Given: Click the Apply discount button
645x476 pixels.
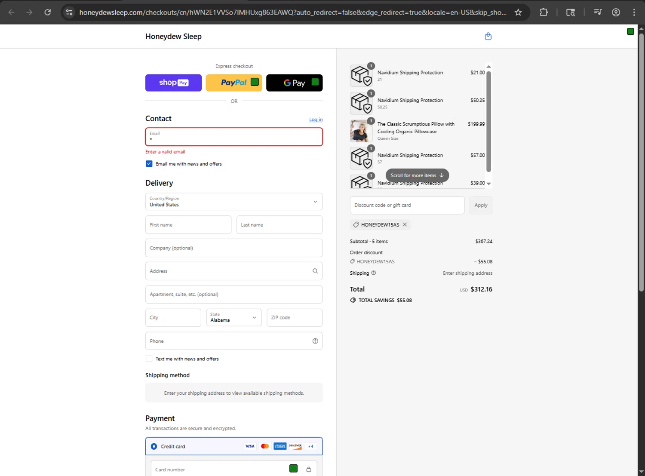Looking at the screenshot, I should click(481, 205).
